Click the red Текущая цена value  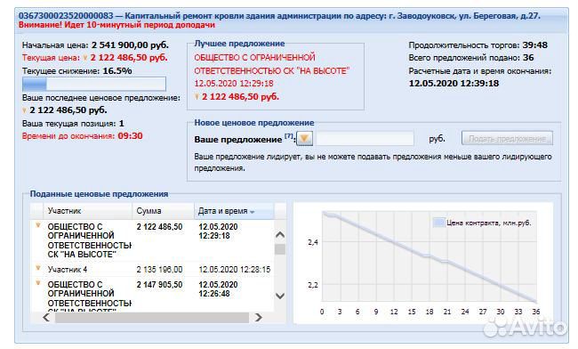pos(129,58)
